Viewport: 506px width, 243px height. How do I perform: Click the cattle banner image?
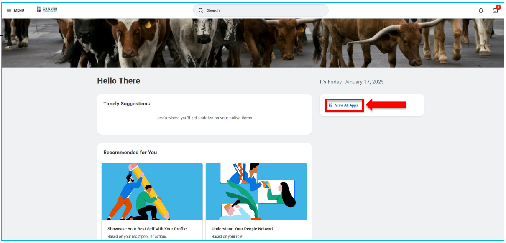(x=253, y=42)
